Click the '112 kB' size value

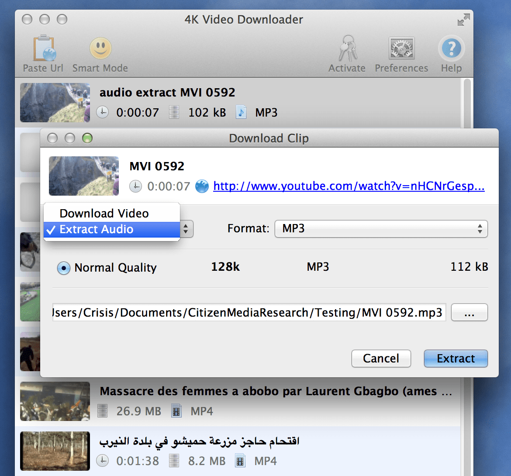(x=469, y=267)
